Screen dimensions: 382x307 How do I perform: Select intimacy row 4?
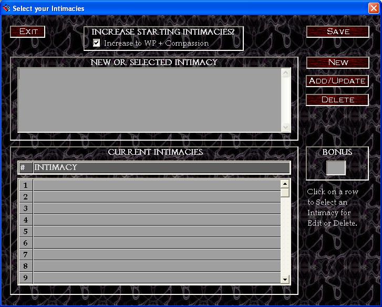click(x=150, y=220)
